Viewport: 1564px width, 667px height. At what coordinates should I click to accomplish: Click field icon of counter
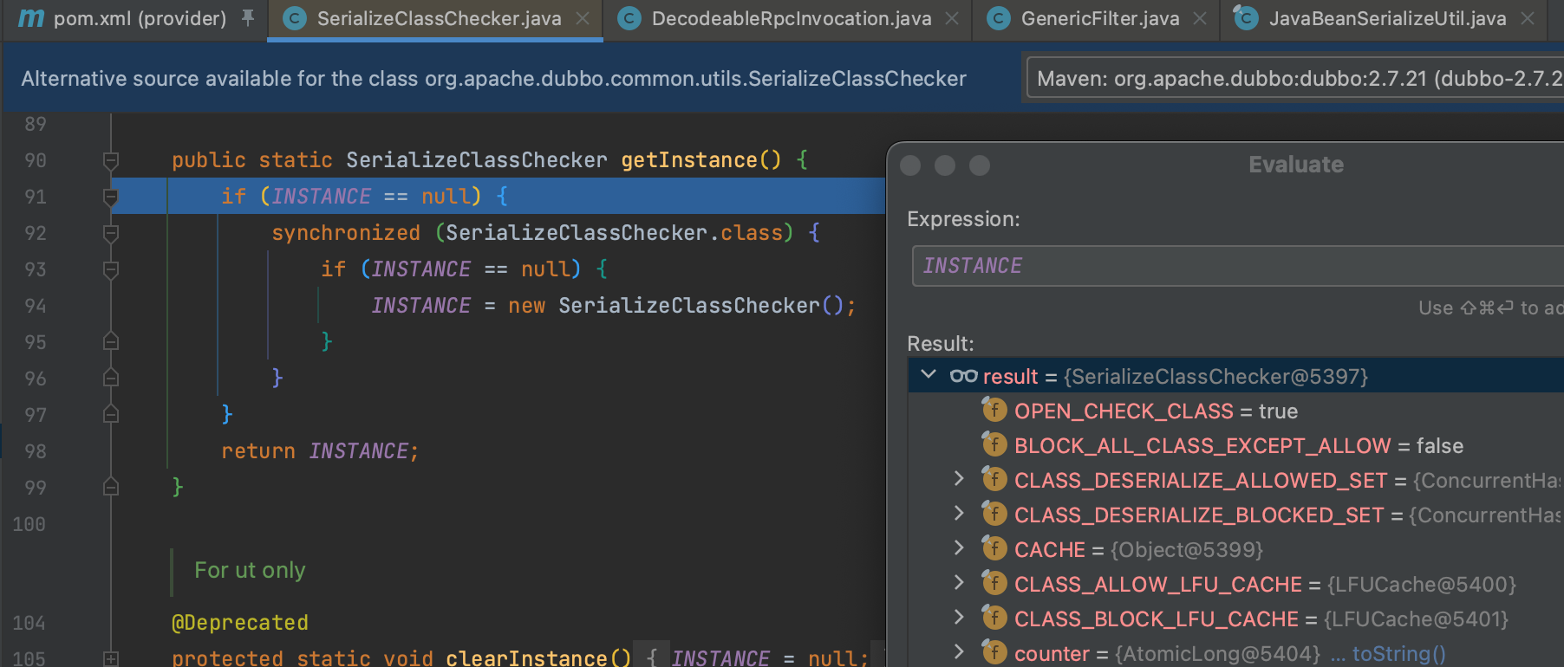tap(994, 652)
